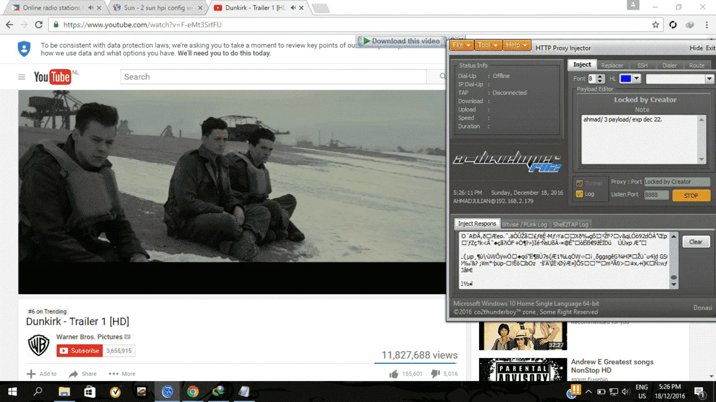Viewport: 716px width, 402px height.
Task: Click the inject response log scrollbar
Action: coord(674,260)
